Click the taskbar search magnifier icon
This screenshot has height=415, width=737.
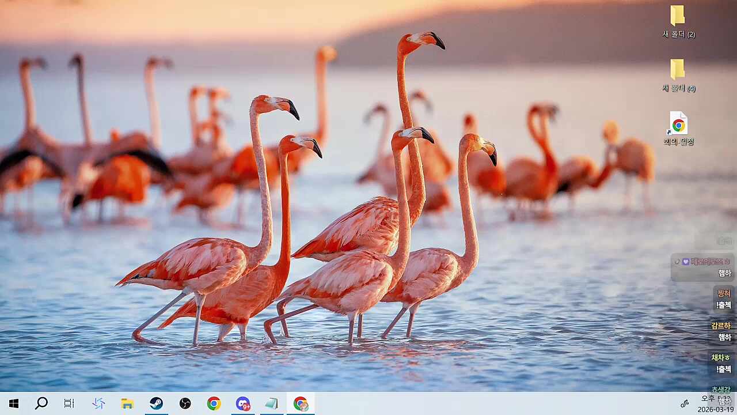tap(41, 403)
